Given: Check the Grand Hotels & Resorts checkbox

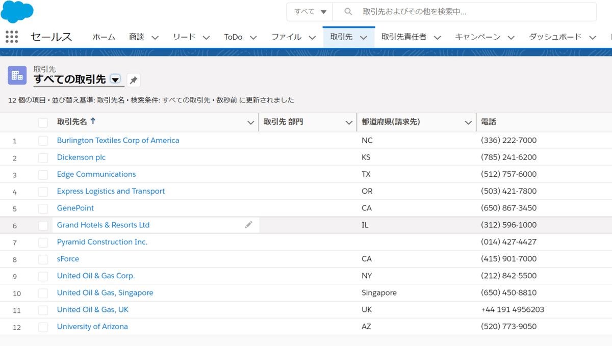Looking at the screenshot, I should 43,225.
